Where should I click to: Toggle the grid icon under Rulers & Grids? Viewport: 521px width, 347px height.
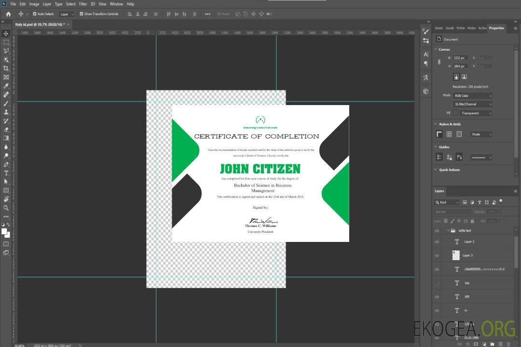449,134
